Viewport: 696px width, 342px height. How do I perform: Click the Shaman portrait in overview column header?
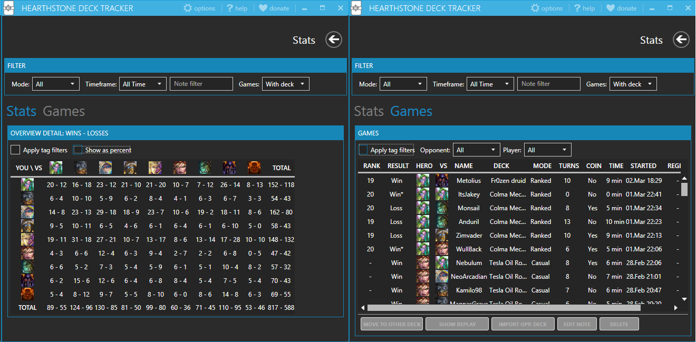(x=205, y=168)
